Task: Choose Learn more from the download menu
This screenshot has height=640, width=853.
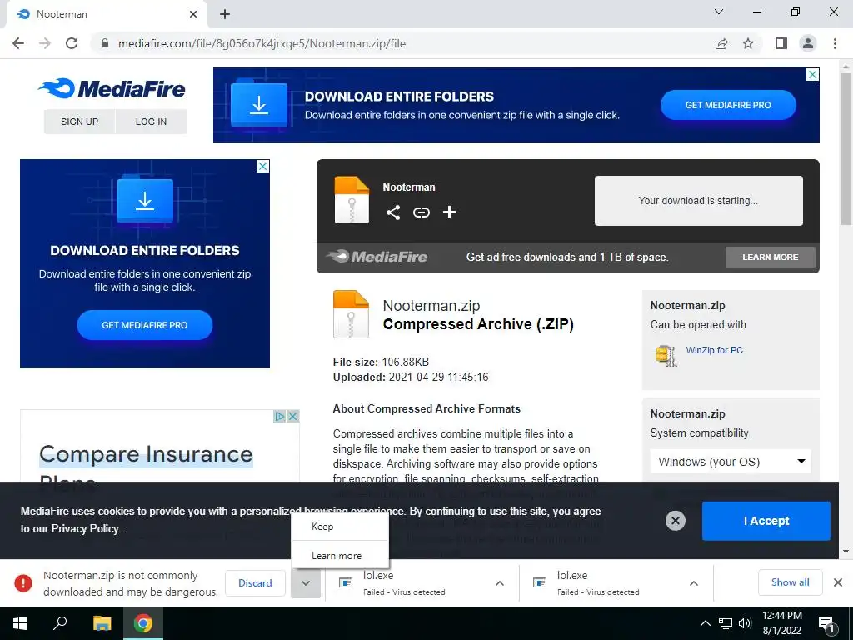Action: tap(340, 556)
